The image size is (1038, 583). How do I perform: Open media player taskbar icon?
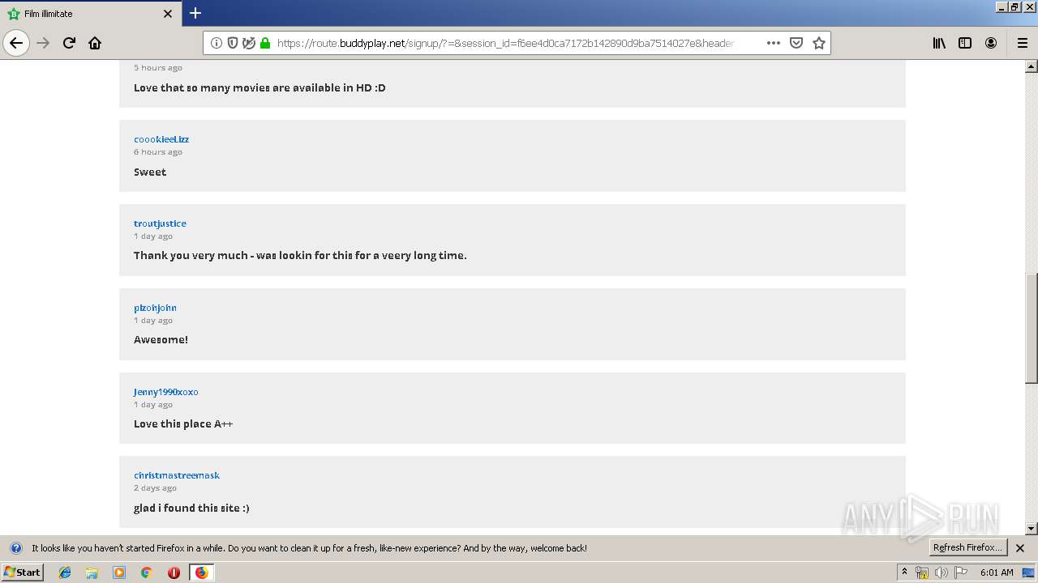[x=119, y=572]
